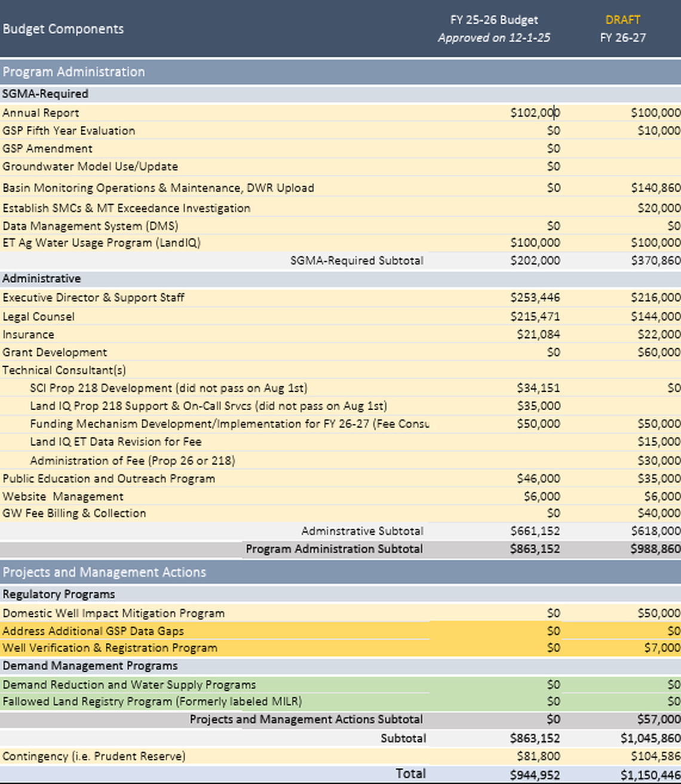Select the Executive Director & Support Staff row
The width and height of the screenshot is (681, 784).
pos(93,297)
